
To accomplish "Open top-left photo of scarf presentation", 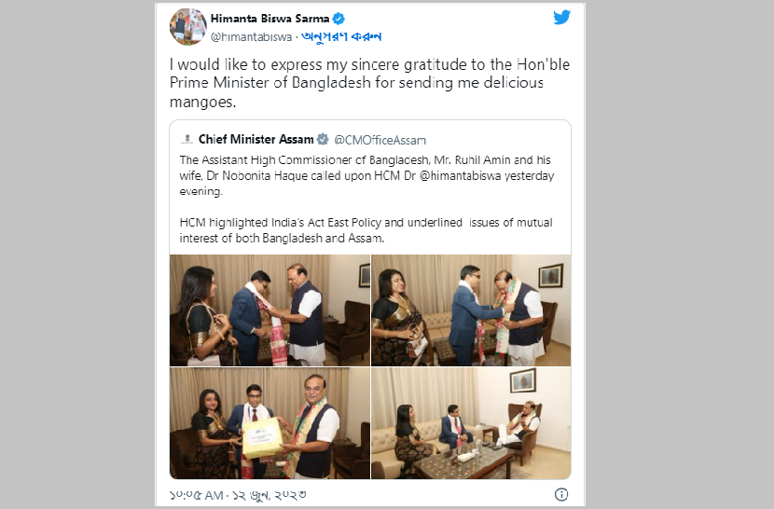I will click(270, 310).
